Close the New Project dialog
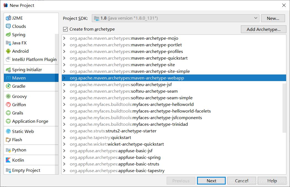This screenshot has height=187, width=290. coord(284,5)
